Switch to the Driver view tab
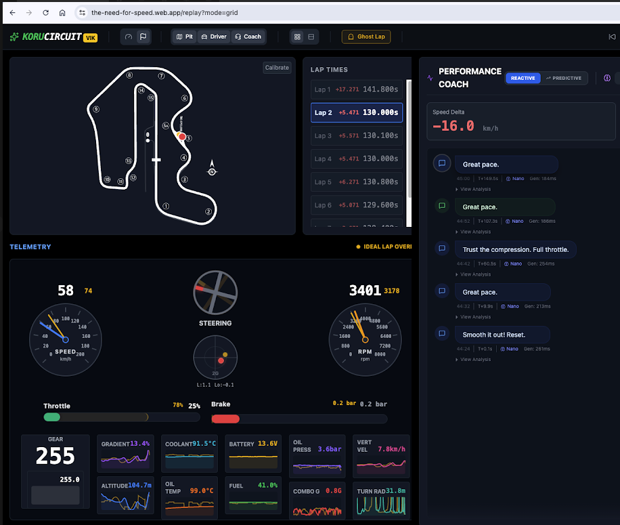 pyautogui.click(x=214, y=37)
